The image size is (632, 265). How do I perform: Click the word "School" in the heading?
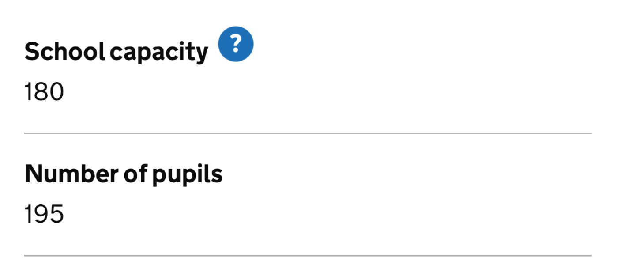click(x=65, y=52)
